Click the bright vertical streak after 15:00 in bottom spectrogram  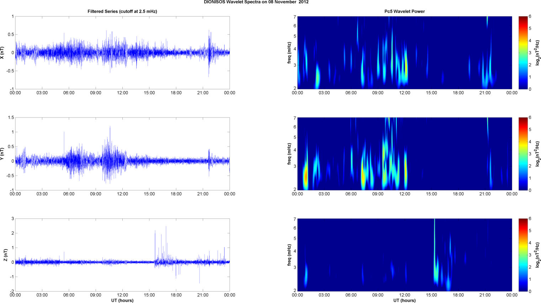435,248
